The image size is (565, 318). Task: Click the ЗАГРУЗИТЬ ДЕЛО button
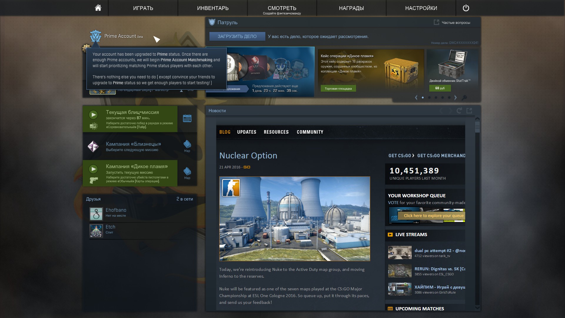[237, 36]
